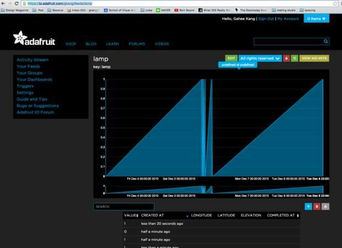Open the VIDEOS menu item
Screen dimensions: 342x248
(162, 44)
